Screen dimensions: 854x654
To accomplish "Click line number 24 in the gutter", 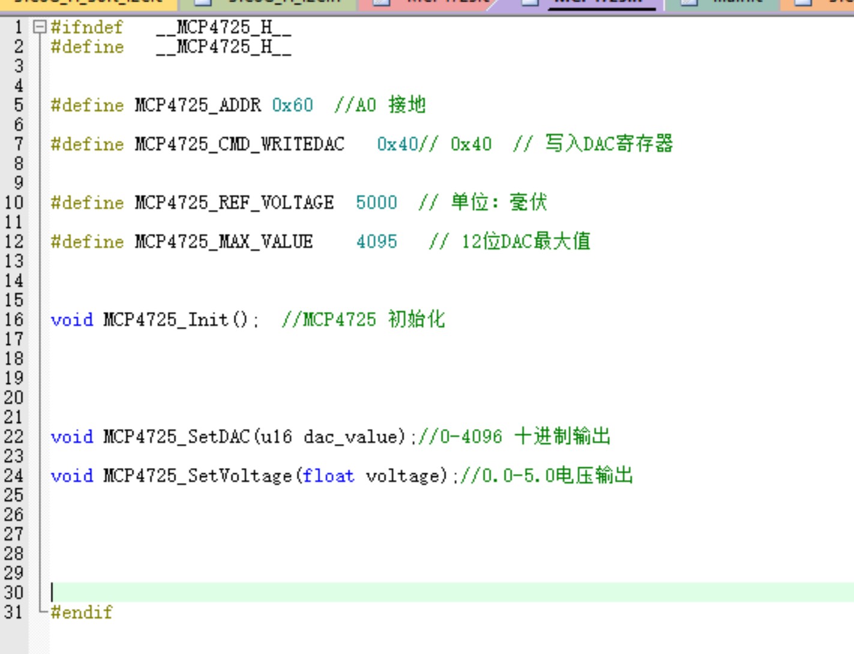I will (14, 476).
